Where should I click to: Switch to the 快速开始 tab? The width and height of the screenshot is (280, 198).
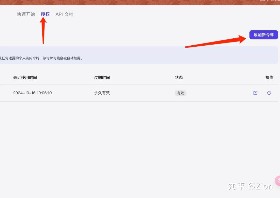click(x=25, y=14)
